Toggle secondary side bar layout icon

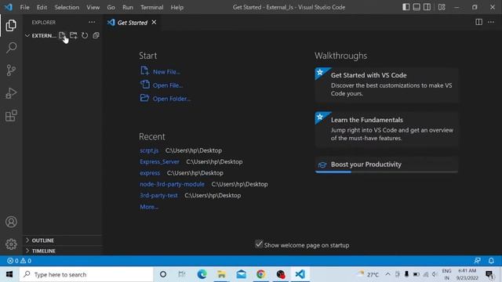pos(427,7)
